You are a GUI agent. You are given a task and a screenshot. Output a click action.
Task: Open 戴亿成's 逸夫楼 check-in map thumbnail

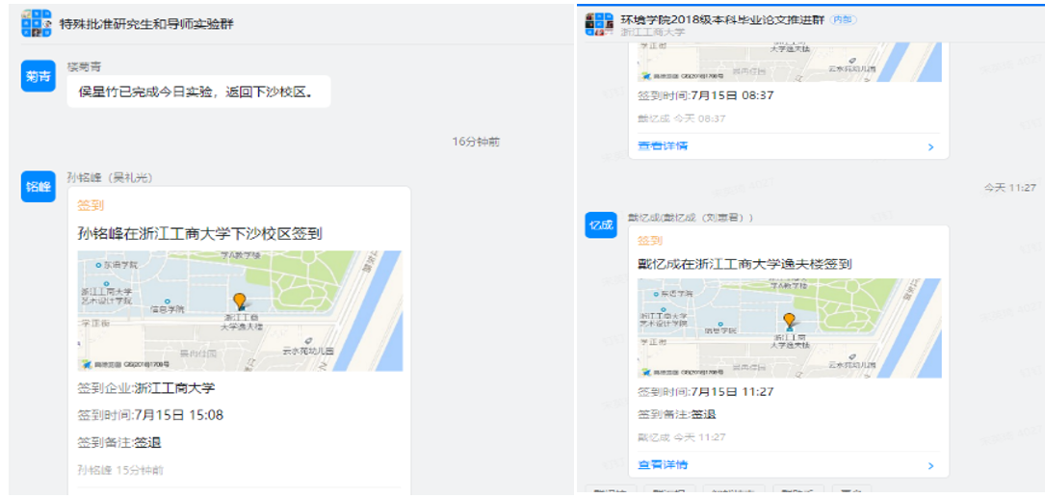tap(789, 328)
